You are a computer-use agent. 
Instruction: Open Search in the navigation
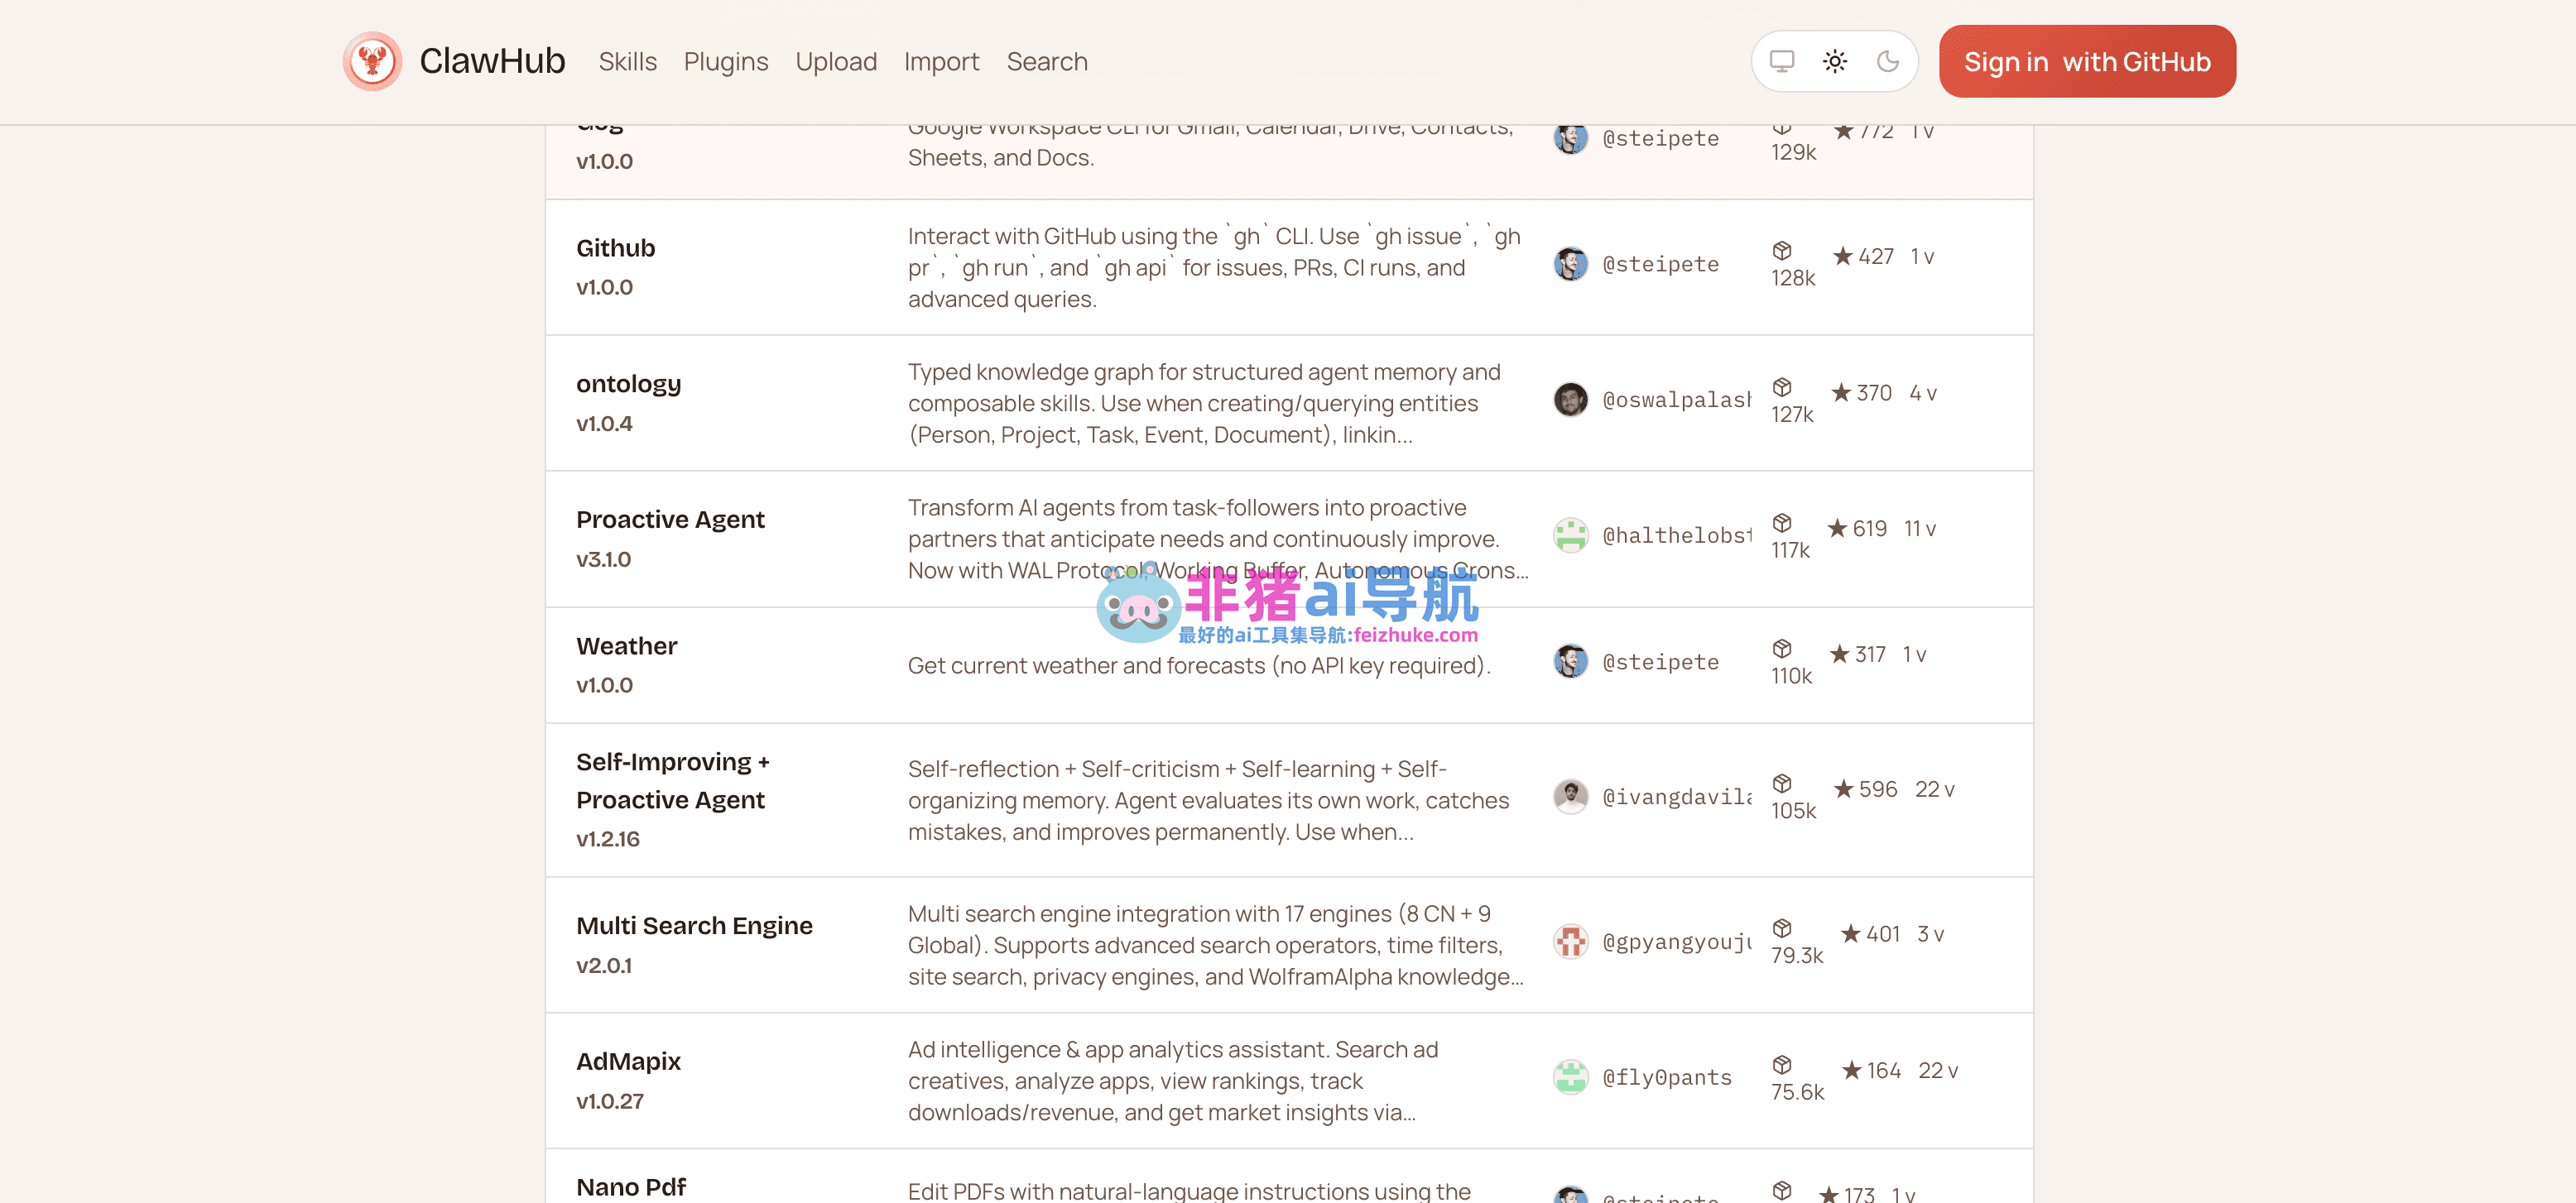[x=1046, y=62]
